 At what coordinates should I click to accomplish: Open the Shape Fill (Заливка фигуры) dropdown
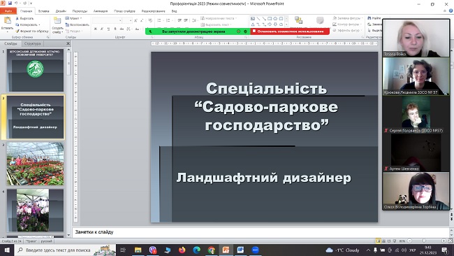click(347, 18)
